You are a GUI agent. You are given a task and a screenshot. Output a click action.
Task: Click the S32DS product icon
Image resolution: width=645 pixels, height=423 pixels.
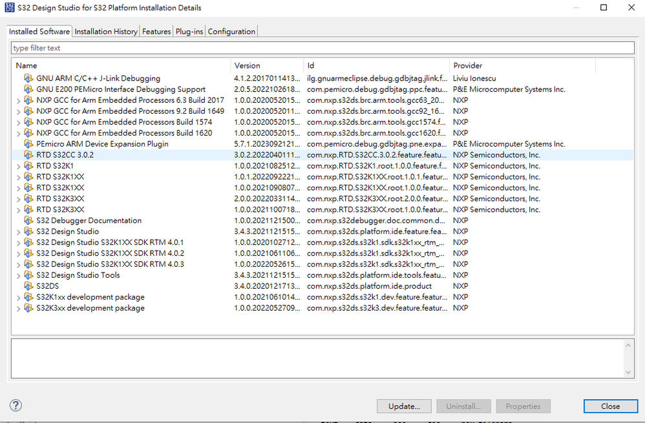pos(28,286)
